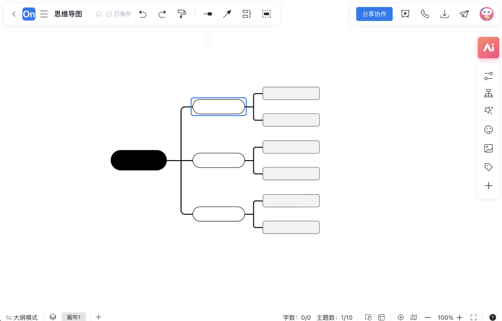Open the layout structure panel
Image resolution: width=502 pixels, height=321 pixels.
point(488,94)
